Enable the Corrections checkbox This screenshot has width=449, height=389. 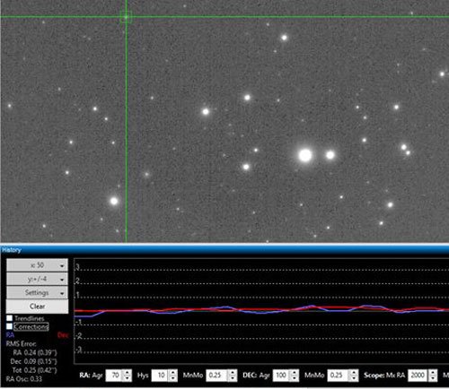(10, 326)
